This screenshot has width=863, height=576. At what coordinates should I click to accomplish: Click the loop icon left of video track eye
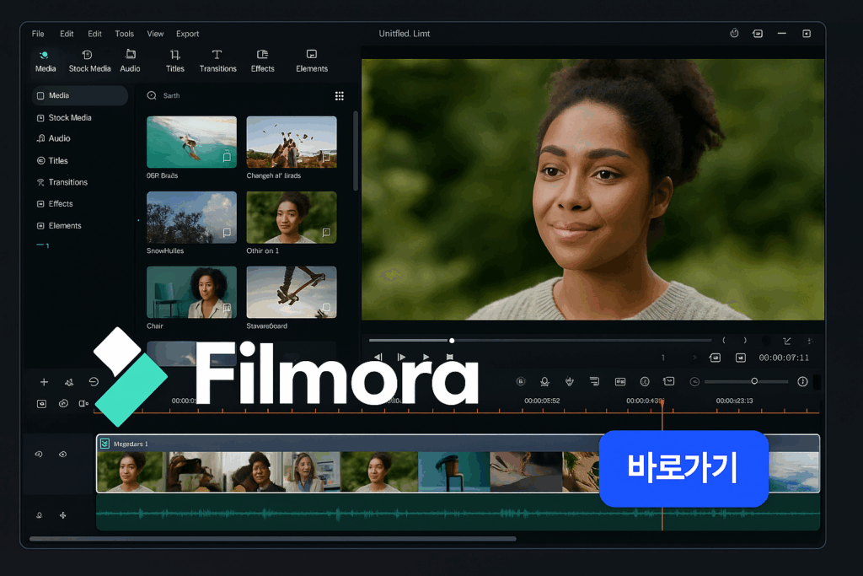coord(39,455)
